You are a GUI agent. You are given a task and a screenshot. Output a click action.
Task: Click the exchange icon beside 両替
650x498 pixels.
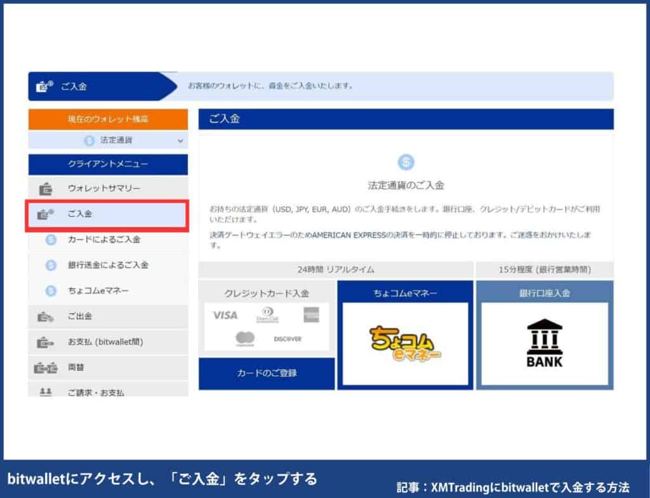pos(45,368)
